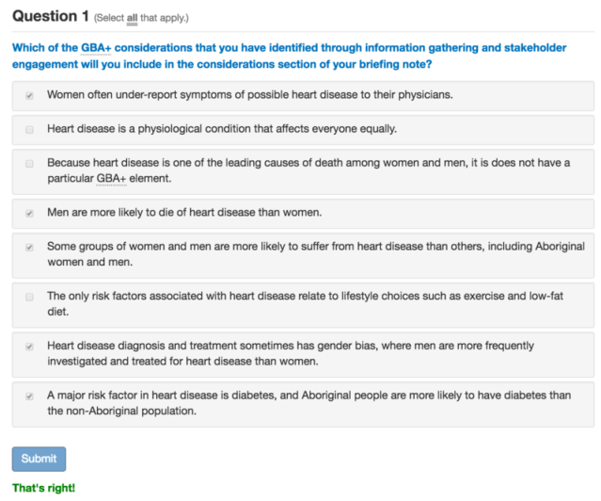Click the 'That's right!' feedback message

(x=43, y=489)
